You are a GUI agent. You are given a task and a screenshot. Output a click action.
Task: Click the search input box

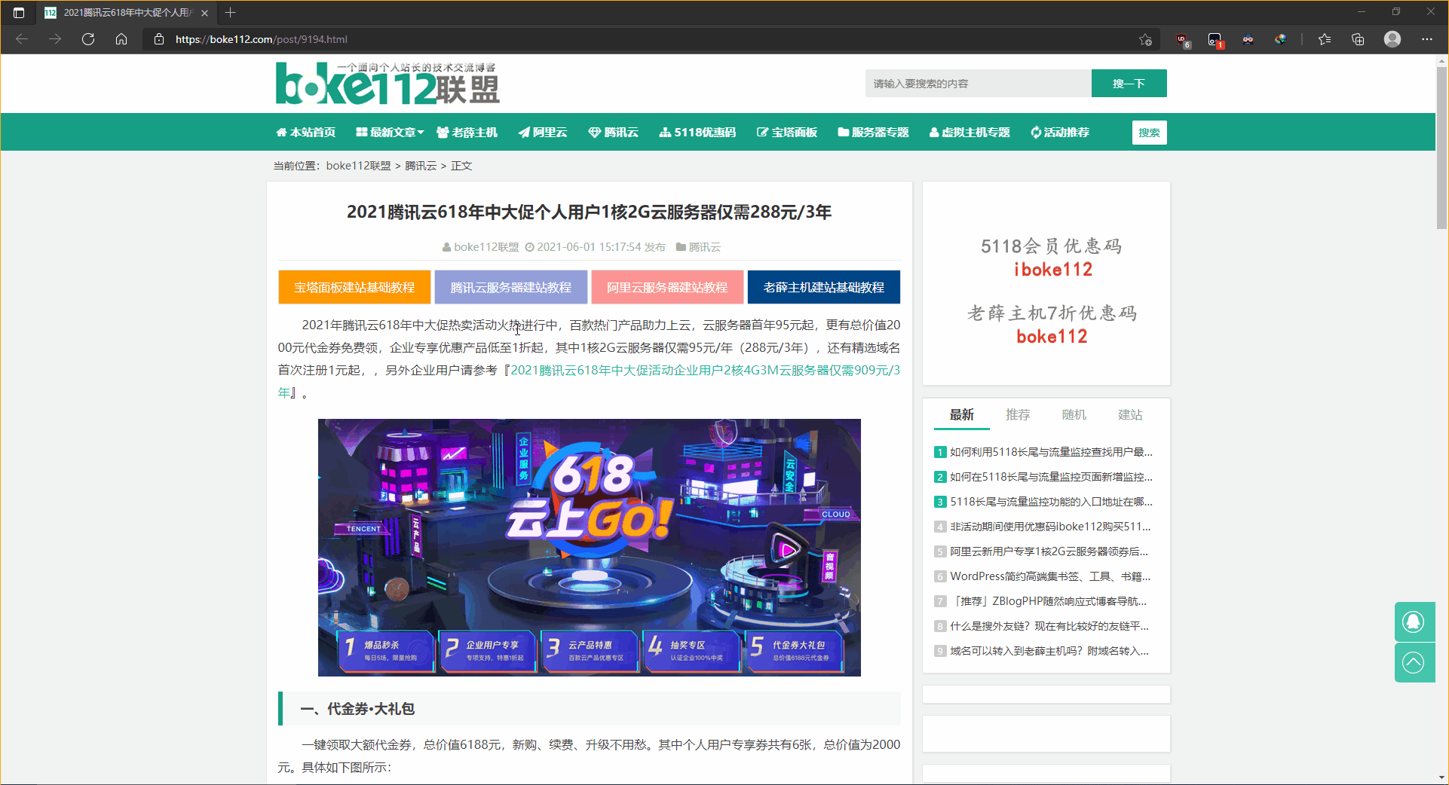point(978,84)
